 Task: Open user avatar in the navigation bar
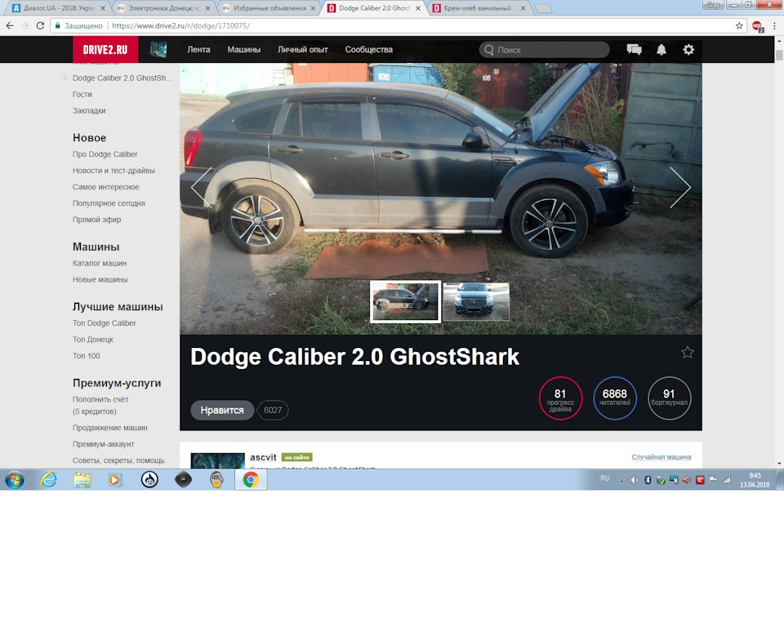tap(158, 50)
